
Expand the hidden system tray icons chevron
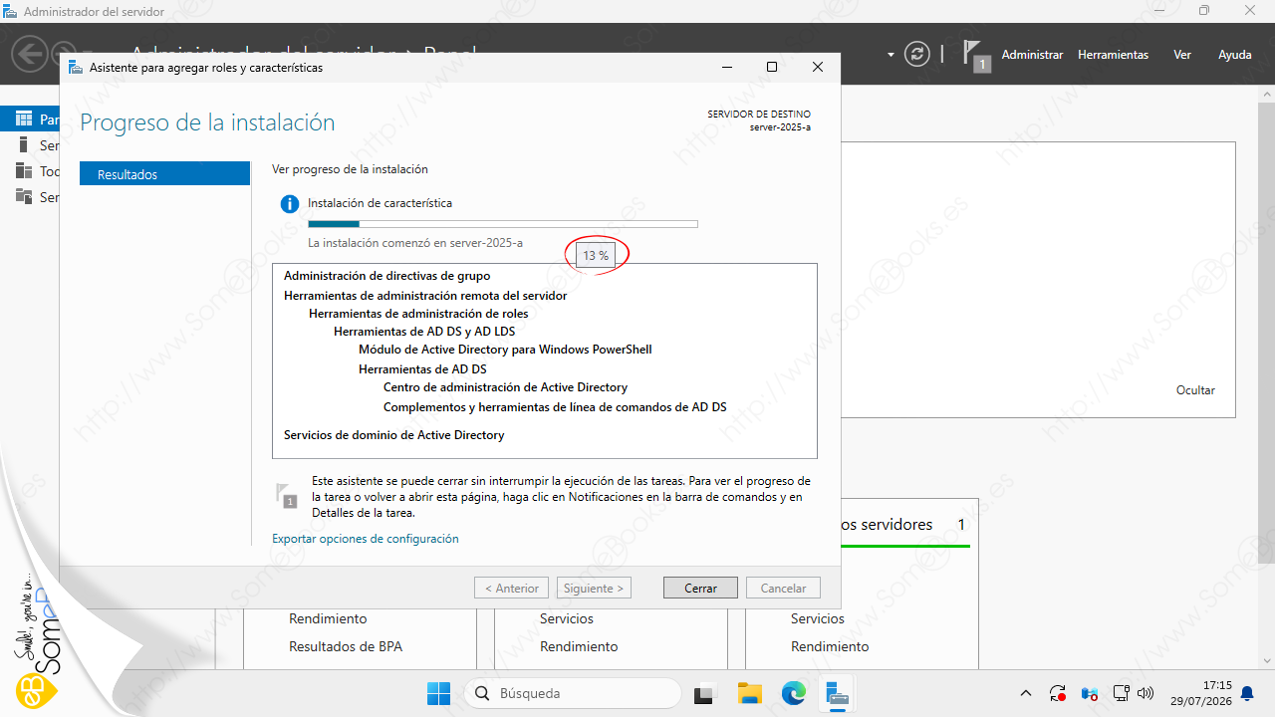(1026, 693)
